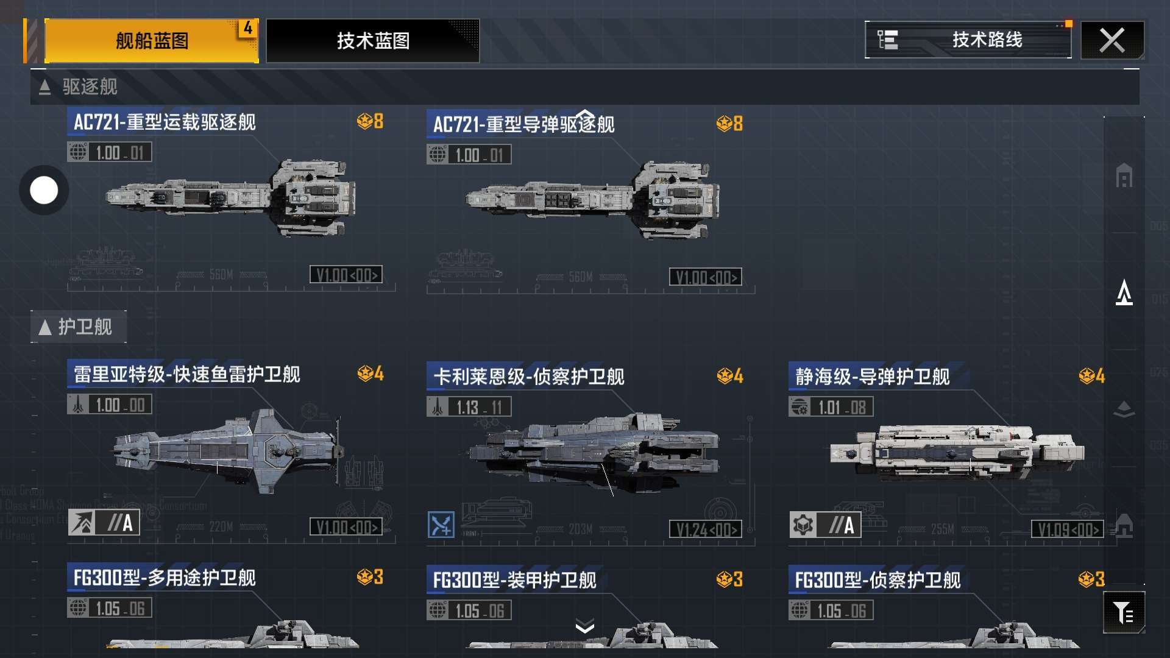Open the 技术路线 tech route
The width and height of the screenshot is (1170, 658).
click(x=968, y=40)
